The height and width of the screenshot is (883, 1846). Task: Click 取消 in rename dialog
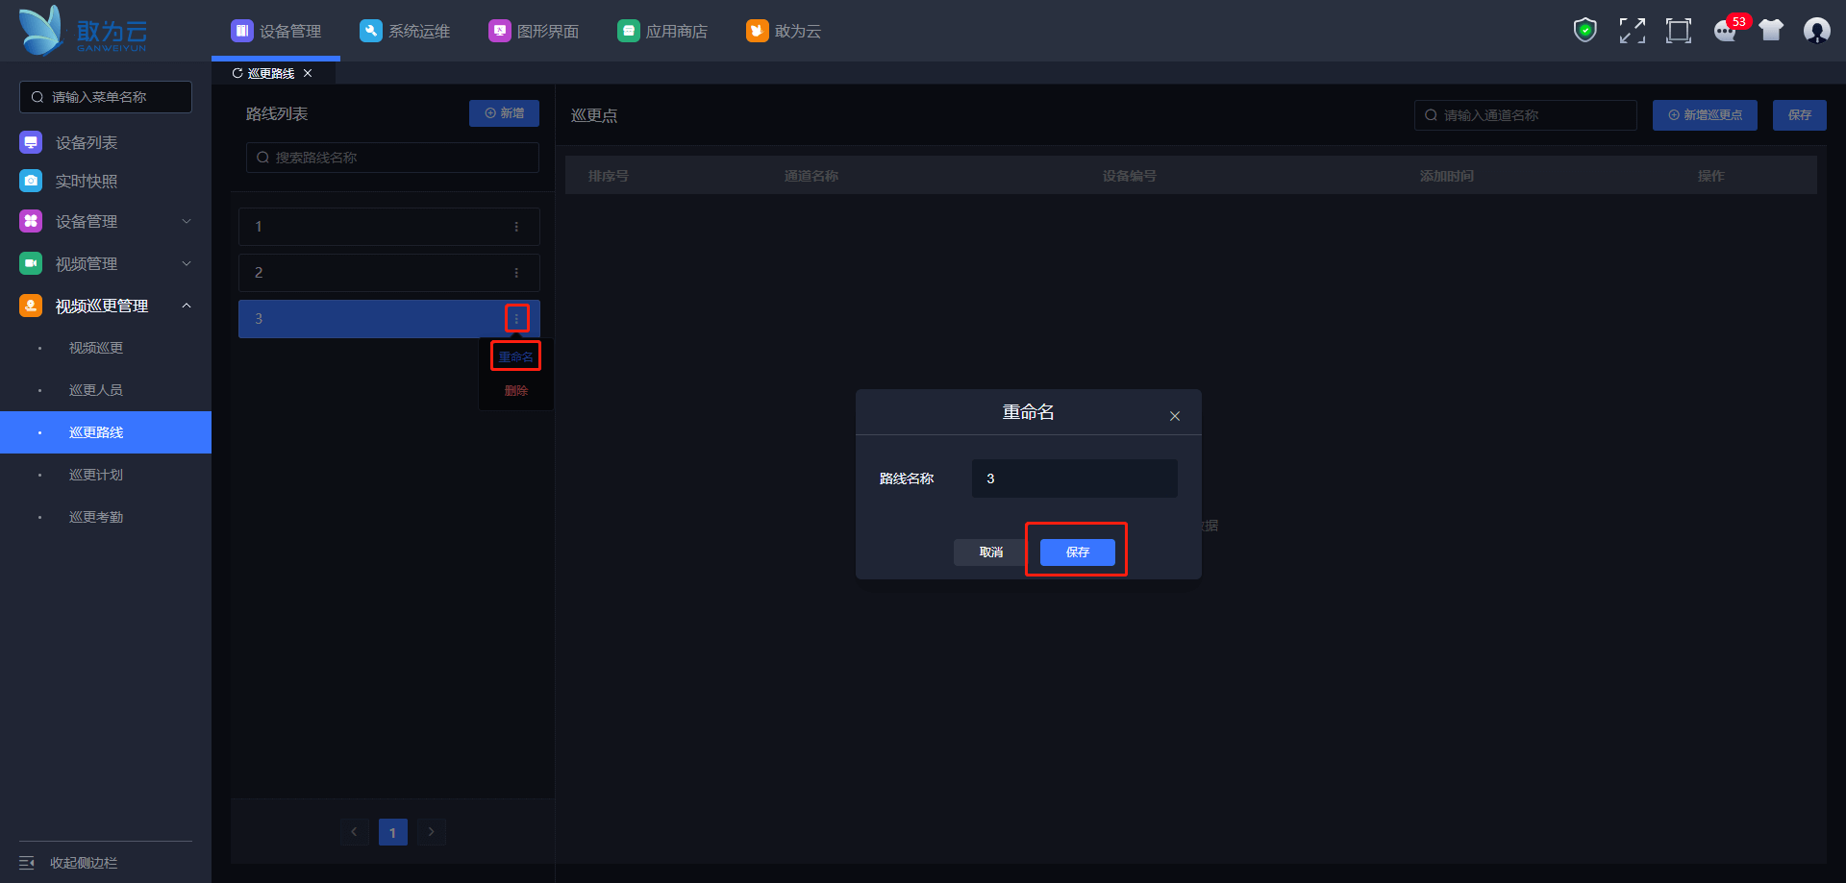pyautogui.click(x=991, y=552)
